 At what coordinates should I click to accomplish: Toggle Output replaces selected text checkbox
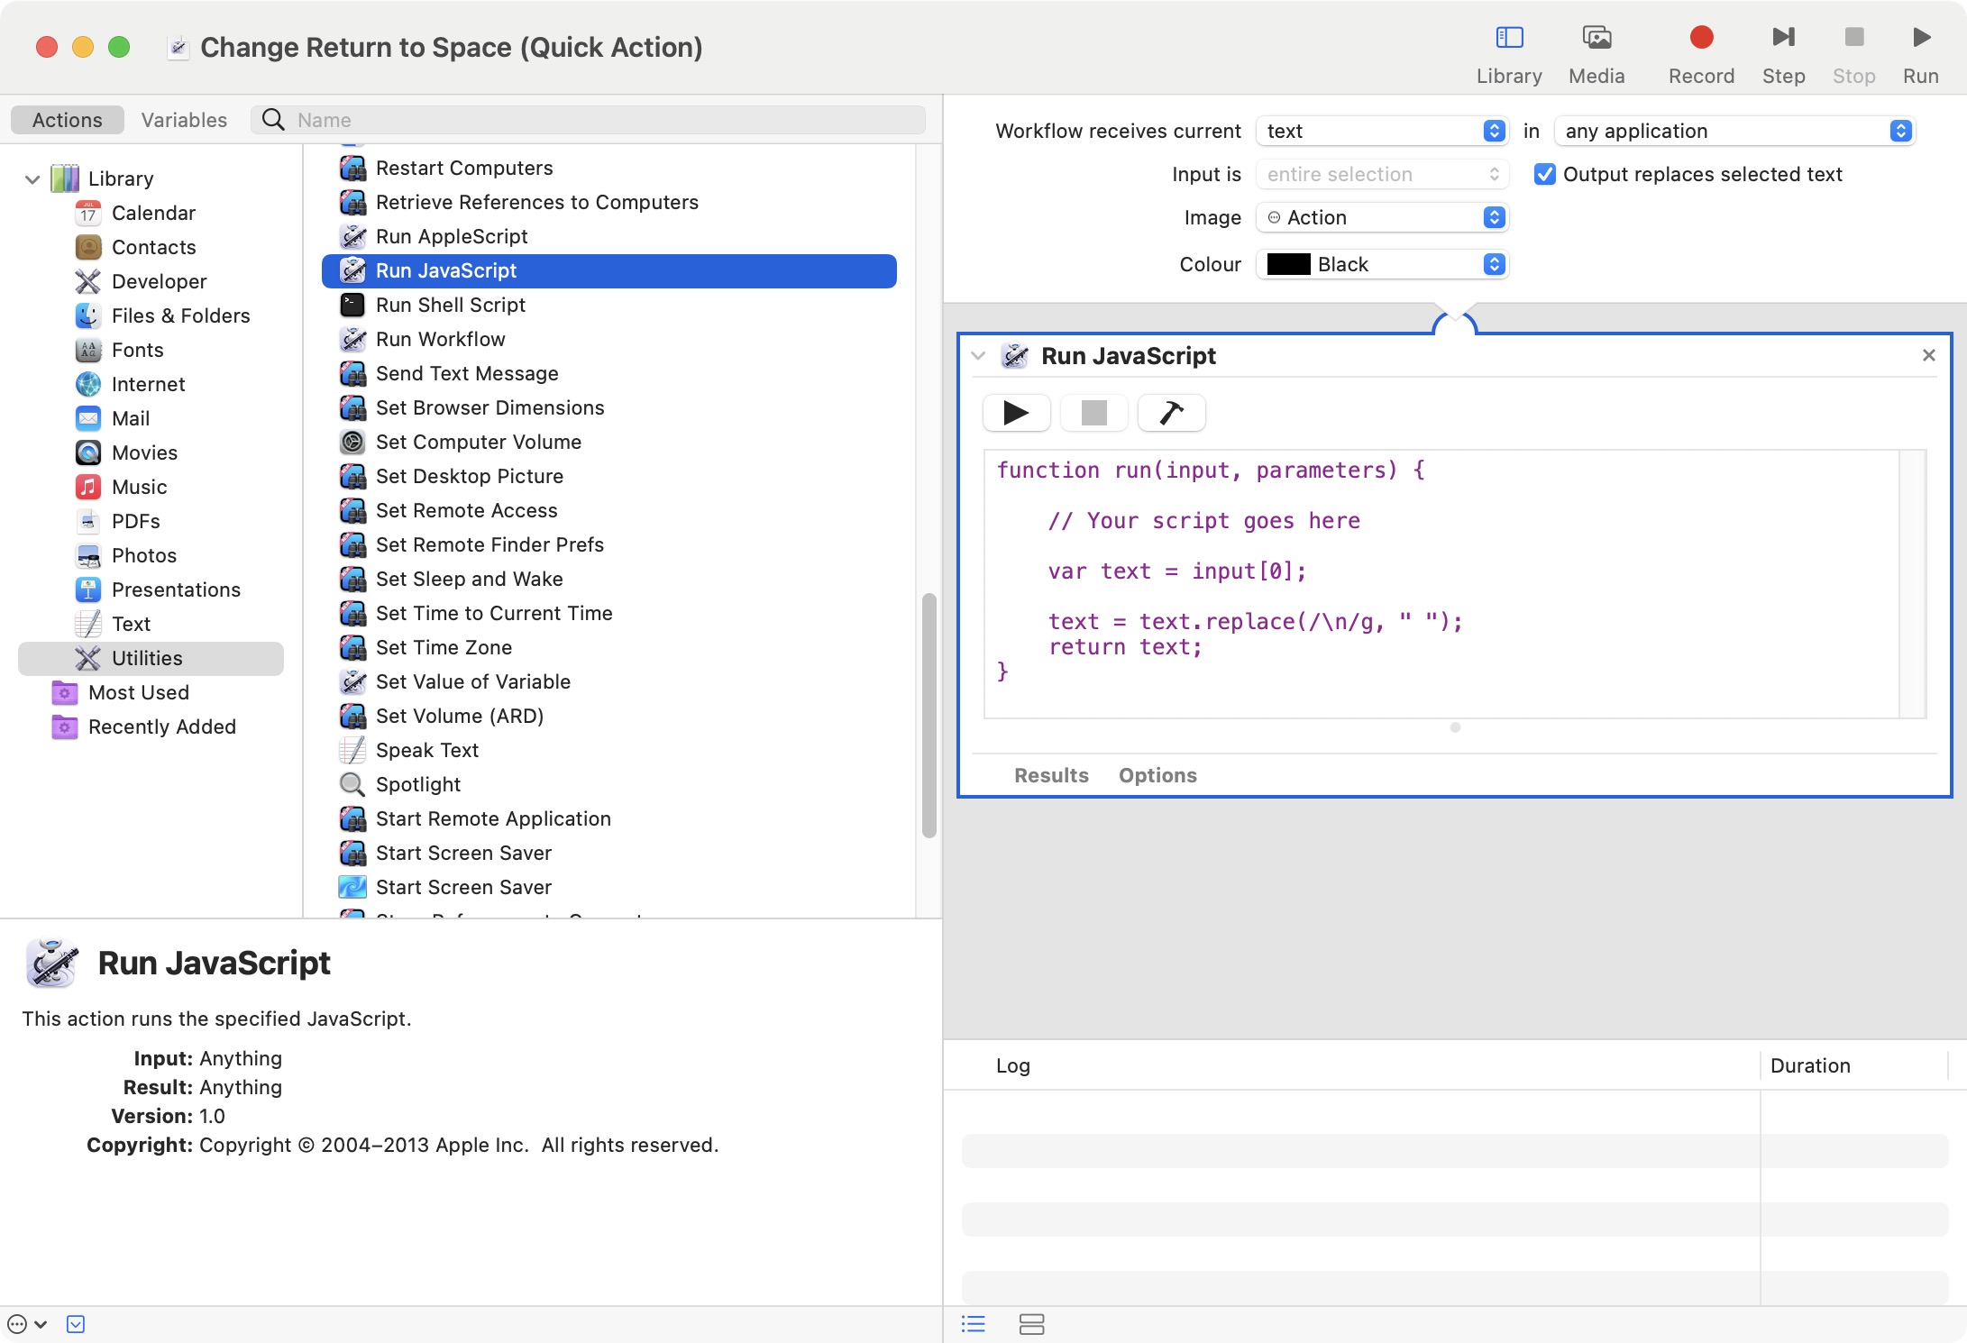click(1545, 175)
